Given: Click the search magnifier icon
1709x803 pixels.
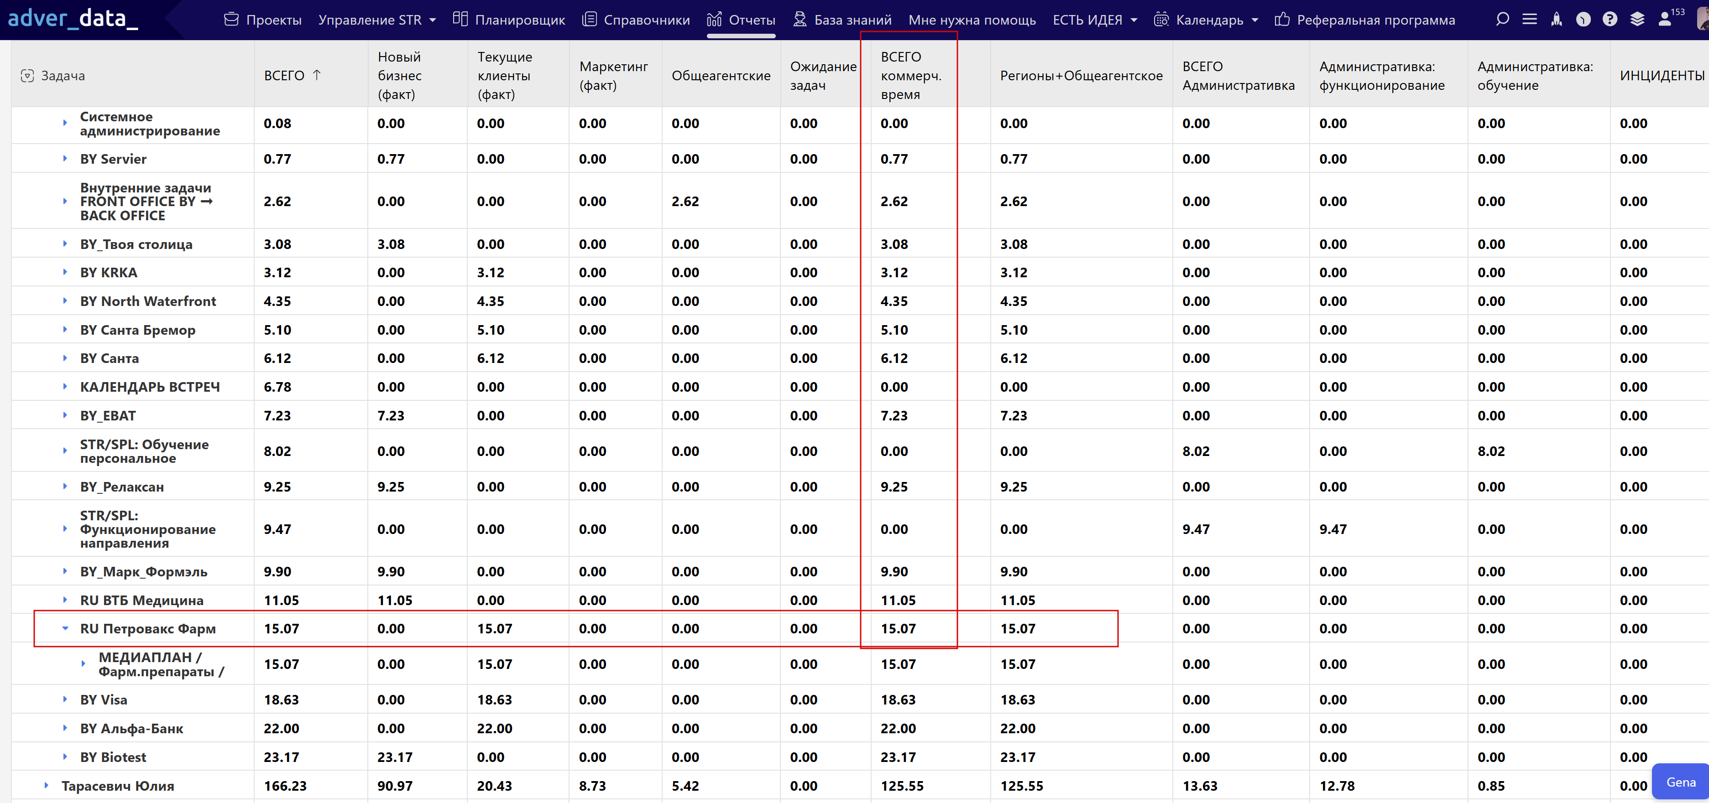Looking at the screenshot, I should click(x=1502, y=19).
